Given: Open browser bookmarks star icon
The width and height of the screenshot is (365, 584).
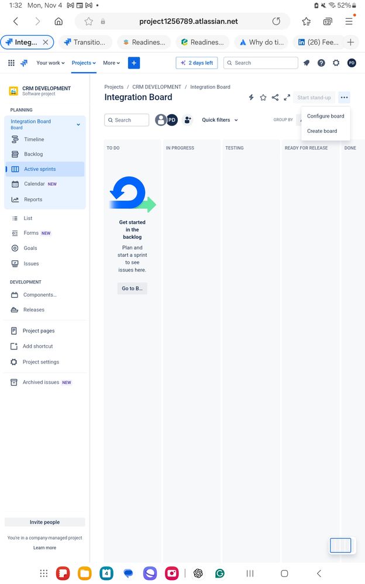Looking at the screenshot, I should coord(306,21).
